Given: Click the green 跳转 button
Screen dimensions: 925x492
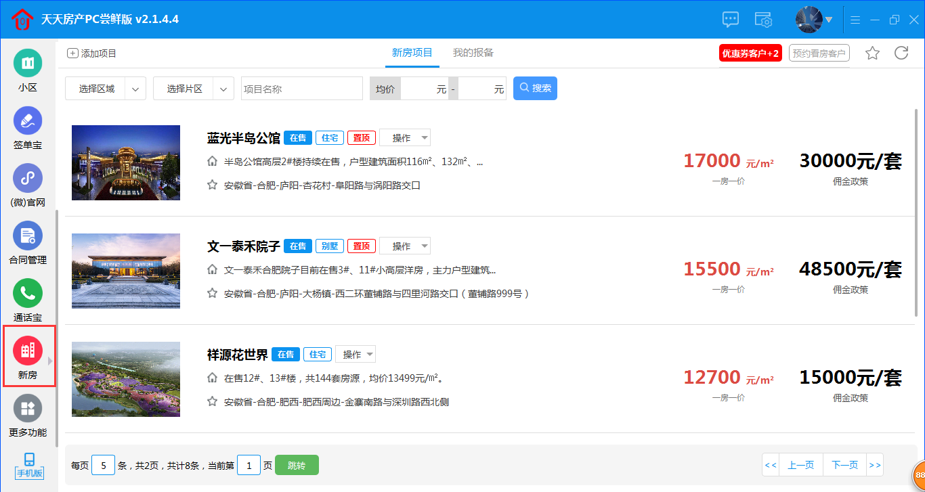Looking at the screenshot, I should [x=297, y=466].
